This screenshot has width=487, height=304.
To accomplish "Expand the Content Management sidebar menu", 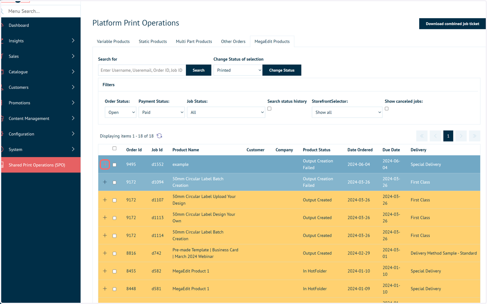I will (x=41, y=118).
